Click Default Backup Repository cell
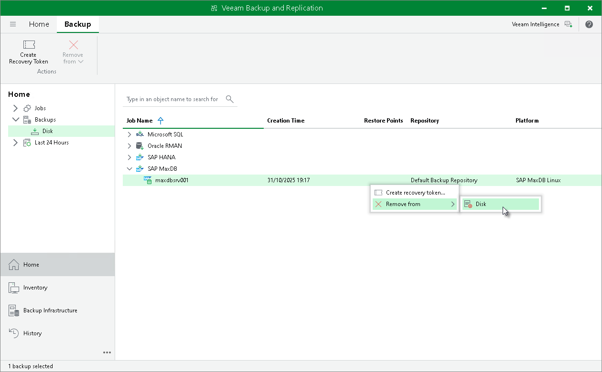 tap(444, 180)
